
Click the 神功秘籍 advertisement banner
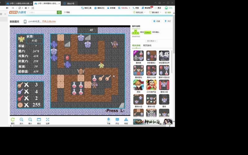pyautogui.click(x=153, y=122)
